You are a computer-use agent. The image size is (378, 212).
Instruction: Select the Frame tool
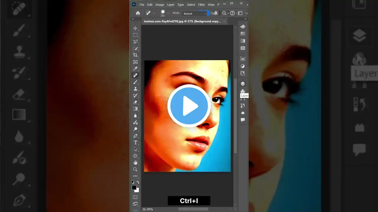tap(135, 62)
